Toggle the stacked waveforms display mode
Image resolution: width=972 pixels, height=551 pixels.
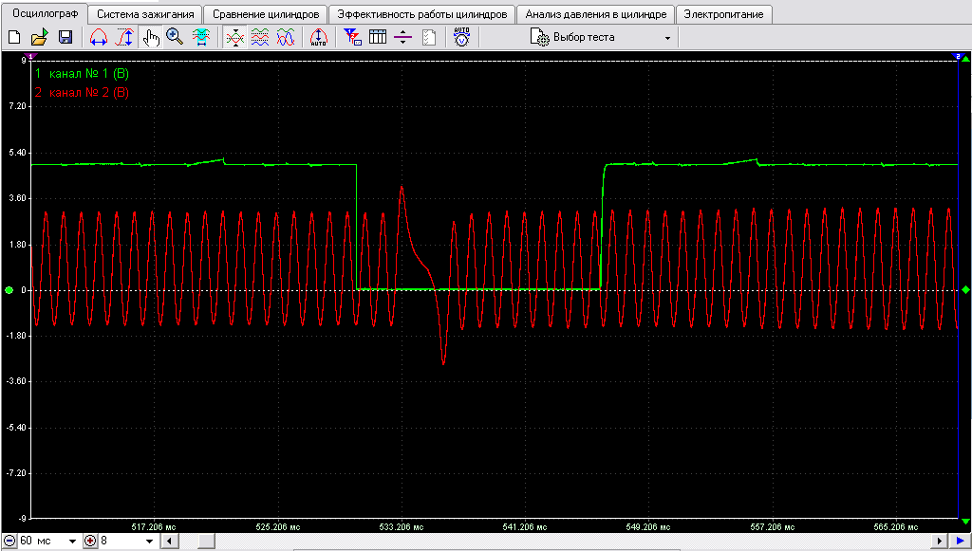tap(260, 38)
